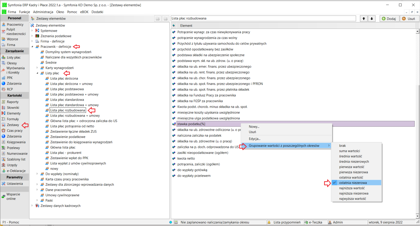Open Szablony list sidebar item
The height and width of the screenshot is (226, 420).
tap(16, 159)
